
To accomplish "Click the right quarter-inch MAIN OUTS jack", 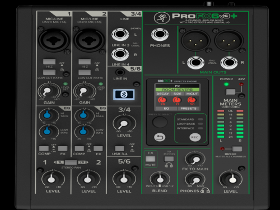I will (x=229, y=63).
